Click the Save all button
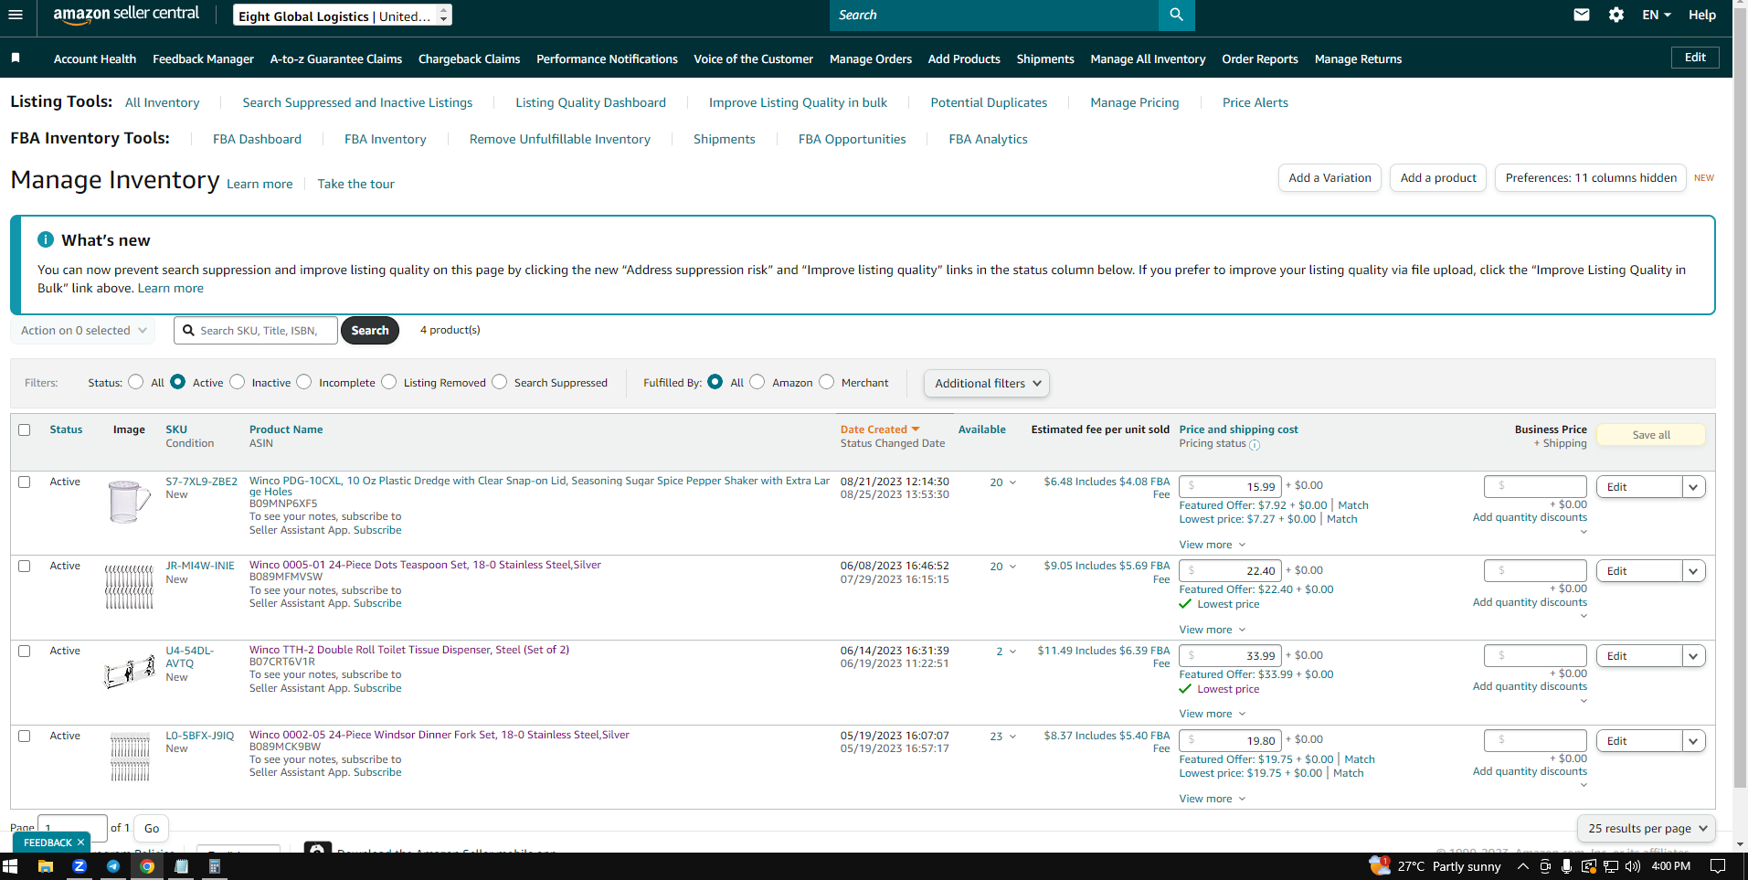The image size is (1748, 880). point(1651,435)
